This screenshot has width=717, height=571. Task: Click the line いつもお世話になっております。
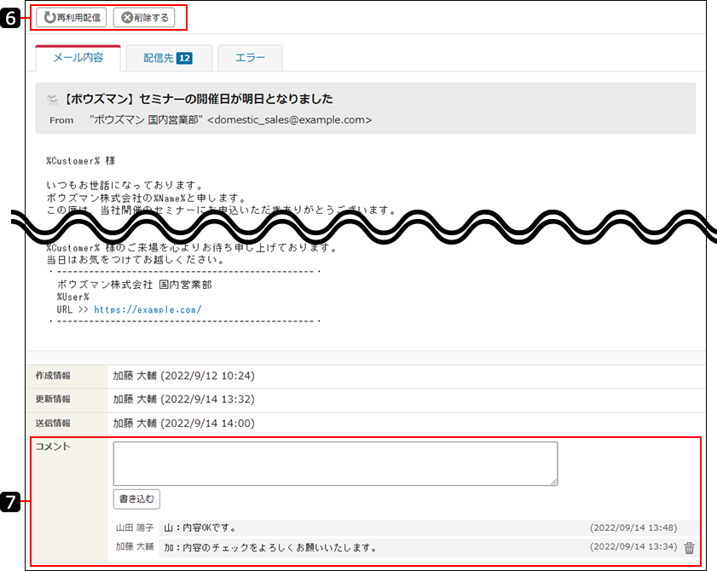coord(124,185)
